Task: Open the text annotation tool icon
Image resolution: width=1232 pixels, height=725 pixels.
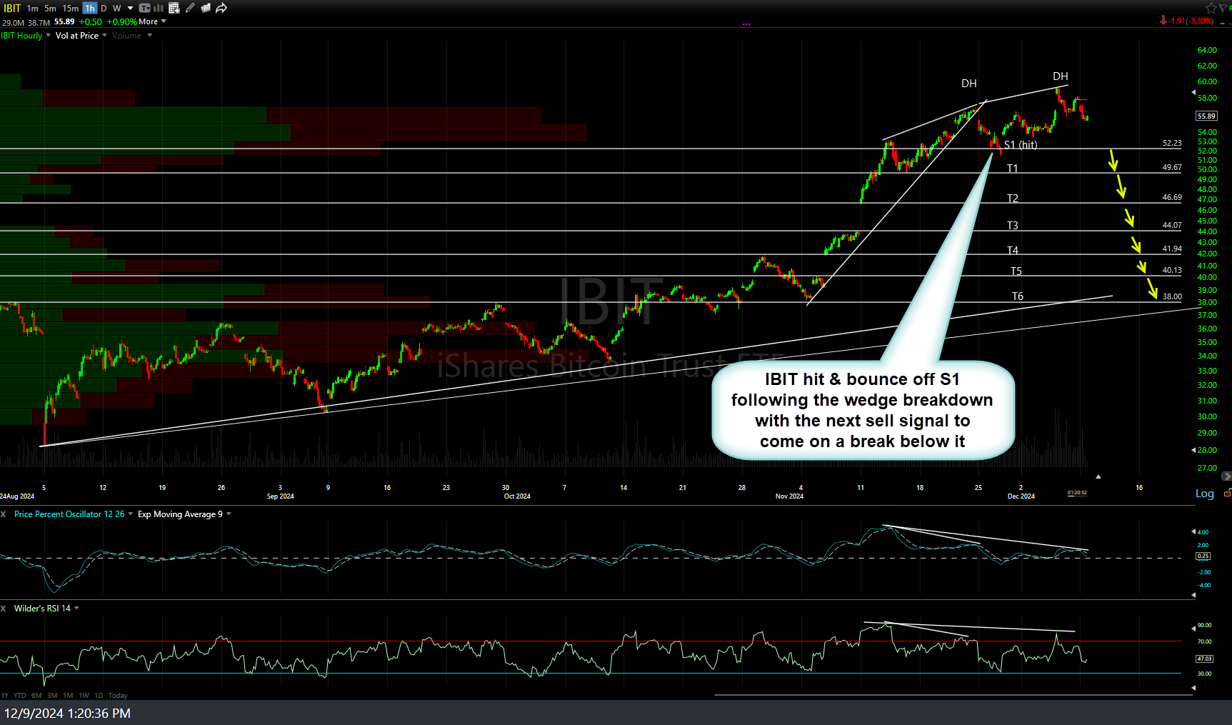Action: pos(145,8)
